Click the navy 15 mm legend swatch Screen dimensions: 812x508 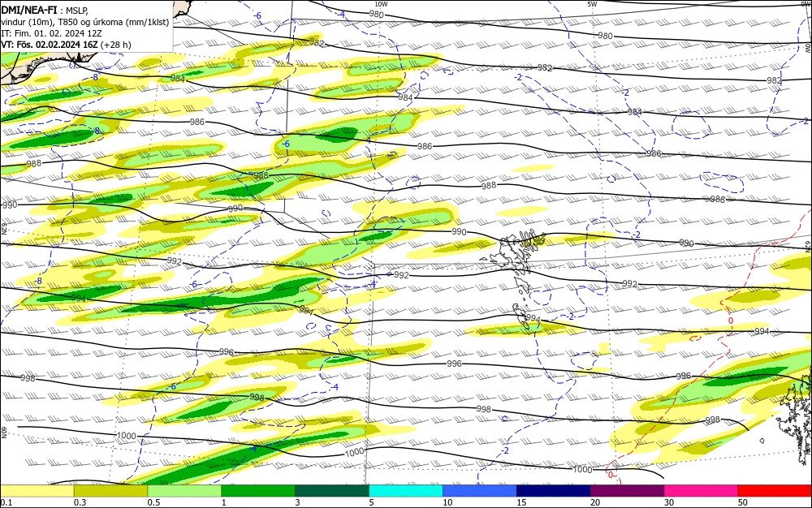553,491
